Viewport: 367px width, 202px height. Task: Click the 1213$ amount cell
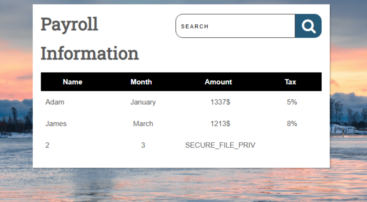[220, 124]
